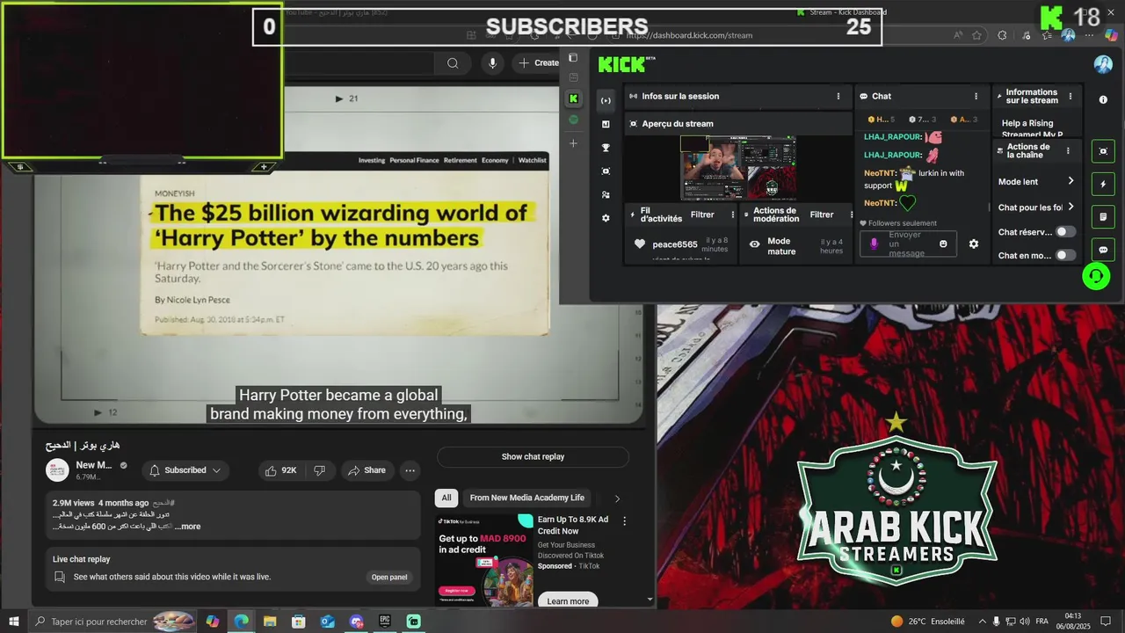Click the lightning activity widget button on right rail
Viewport: 1125px width, 633px height.
click(1103, 185)
